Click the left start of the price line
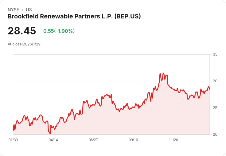The width and height of the screenshot is (226, 156). [13, 130]
